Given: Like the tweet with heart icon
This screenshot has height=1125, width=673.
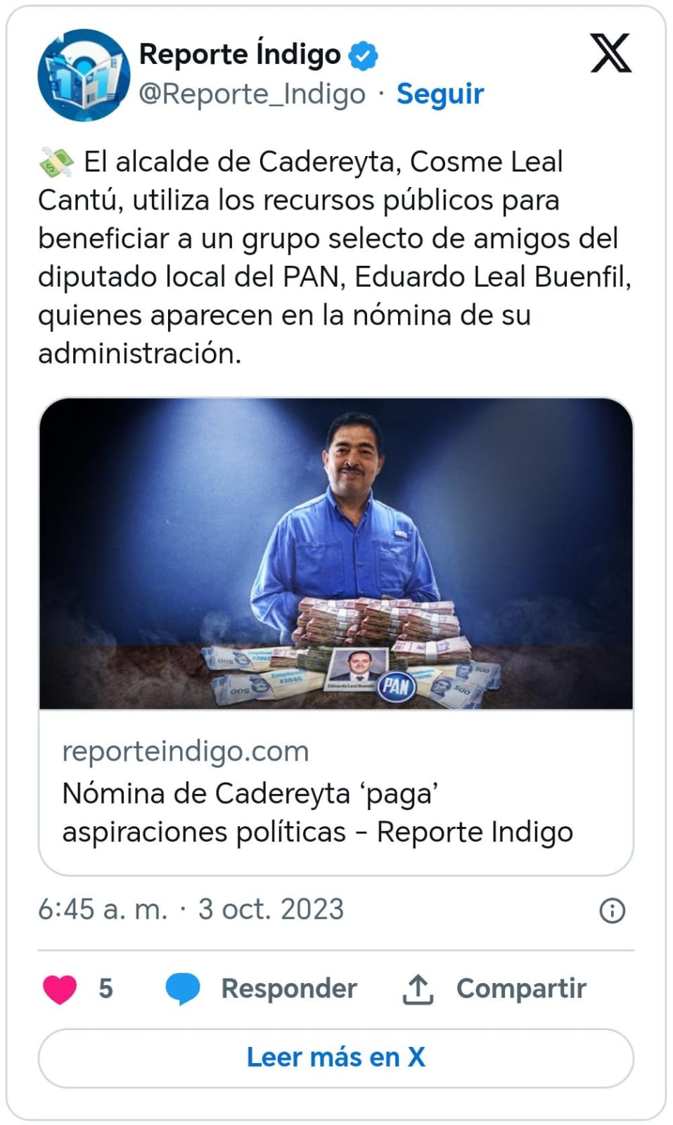Looking at the screenshot, I should click(60, 989).
